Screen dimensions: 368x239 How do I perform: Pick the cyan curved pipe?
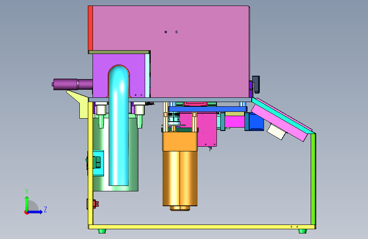tap(119, 126)
